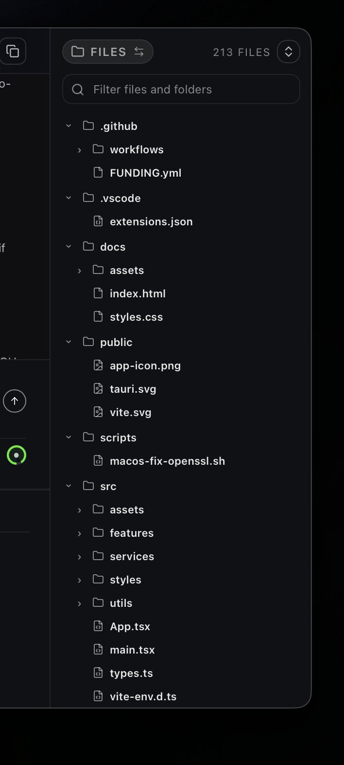Click the JSON icon beside extensions.json
The width and height of the screenshot is (344, 765).
(x=98, y=220)
